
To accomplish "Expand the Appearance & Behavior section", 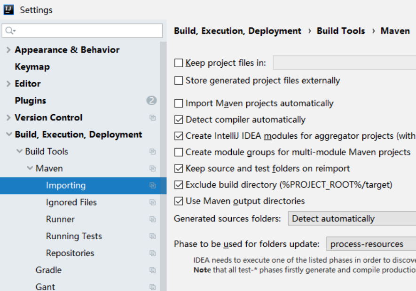I will [x=8, y=50].
